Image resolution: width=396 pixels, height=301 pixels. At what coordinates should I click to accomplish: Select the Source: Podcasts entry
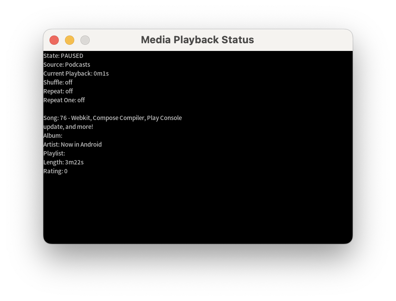pos(67,64)
